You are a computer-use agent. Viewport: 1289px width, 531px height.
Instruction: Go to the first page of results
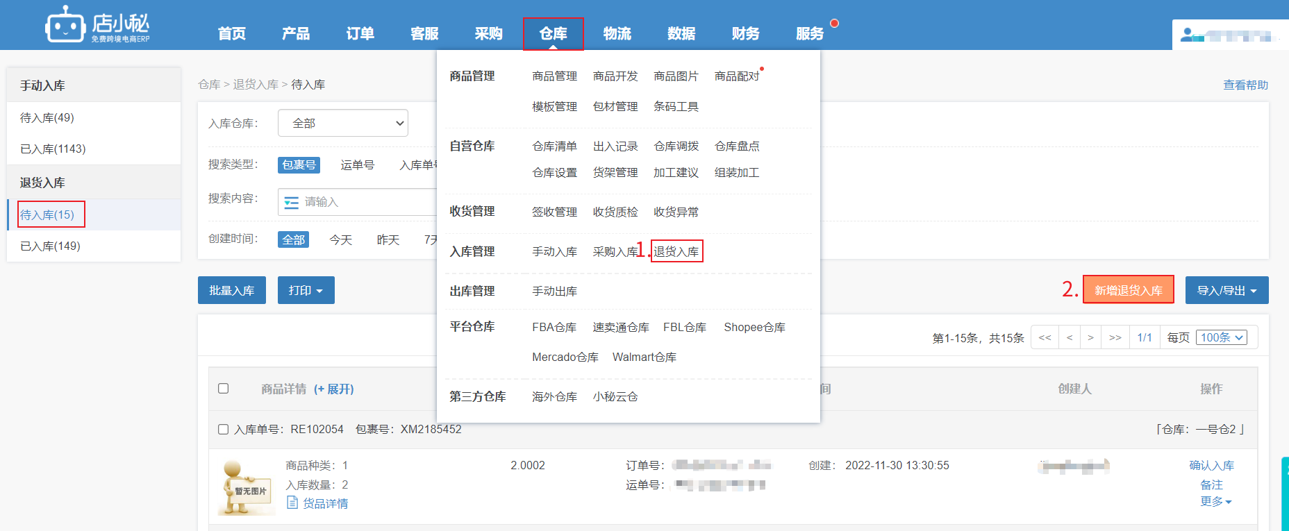pyautogui.click(x=1045, y=337)
